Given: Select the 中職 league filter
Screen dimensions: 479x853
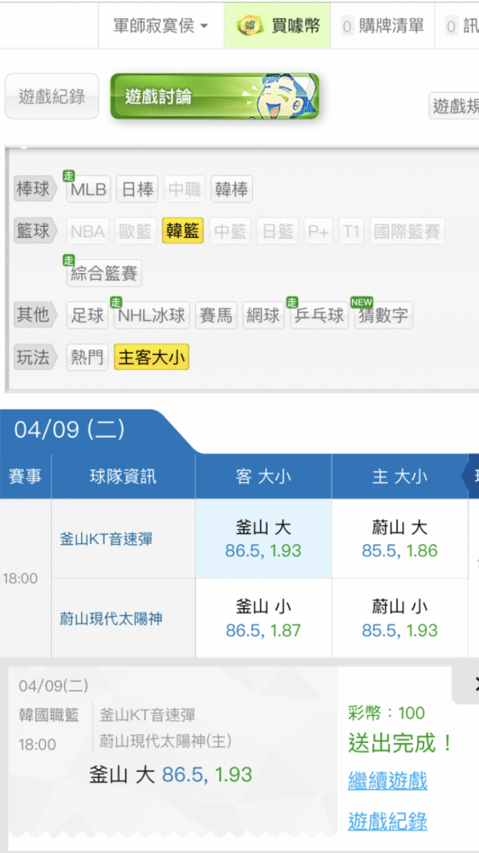Looking at the screenshot, I should (185, 189).
